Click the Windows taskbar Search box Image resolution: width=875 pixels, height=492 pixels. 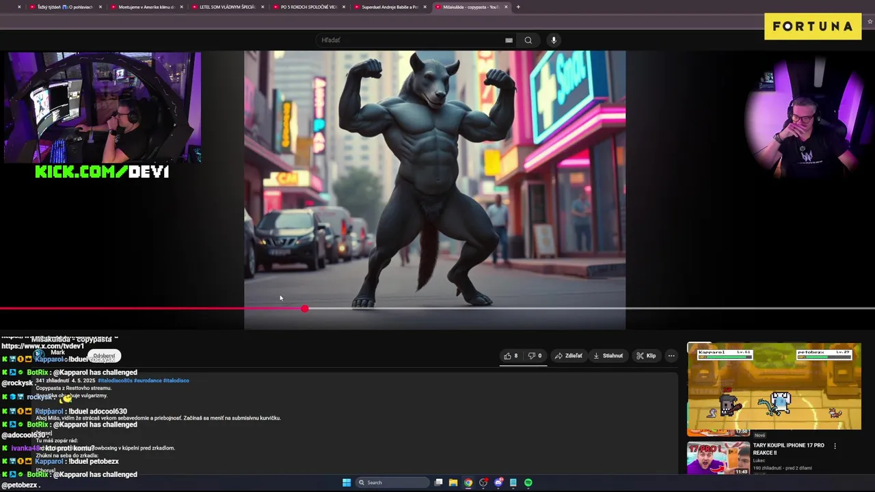392,482
